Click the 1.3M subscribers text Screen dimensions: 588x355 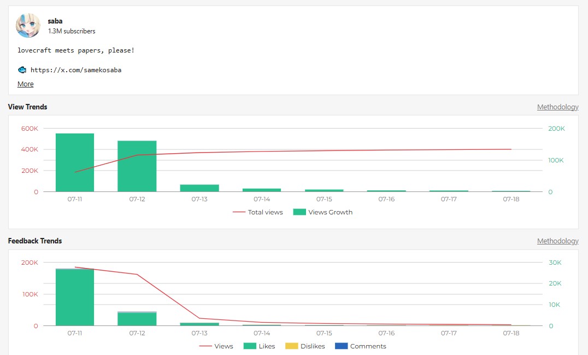coord(72,31)
